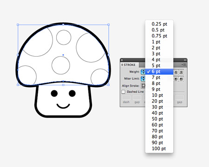
Task: Choose 7 pt stroke weight
Action: tap(159, 77)
